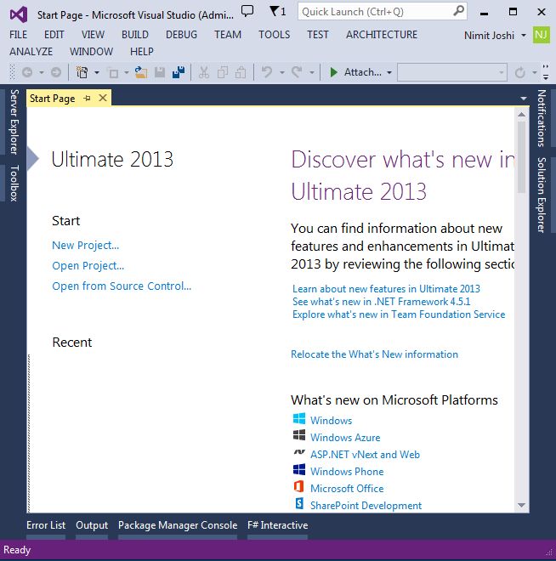Viewport: 556px width, 561px height.
Task: Click the Undo arrow icon
Action: click(x=267, y=72)
